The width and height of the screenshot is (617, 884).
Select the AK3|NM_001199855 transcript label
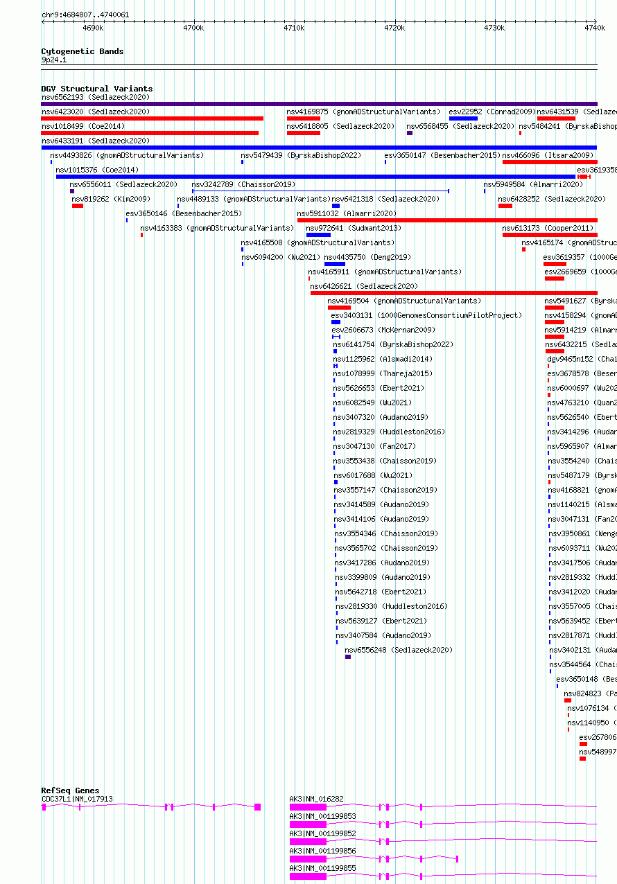[322, 867]
